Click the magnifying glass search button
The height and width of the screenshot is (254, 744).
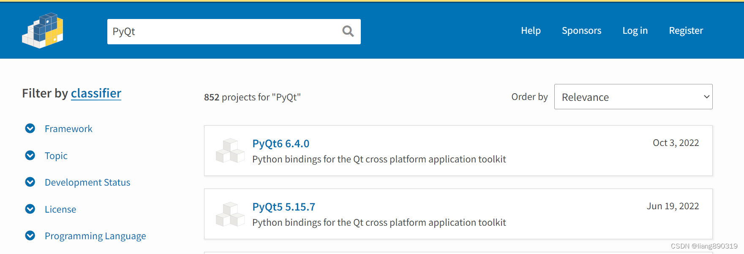click(x=348, y=31)
